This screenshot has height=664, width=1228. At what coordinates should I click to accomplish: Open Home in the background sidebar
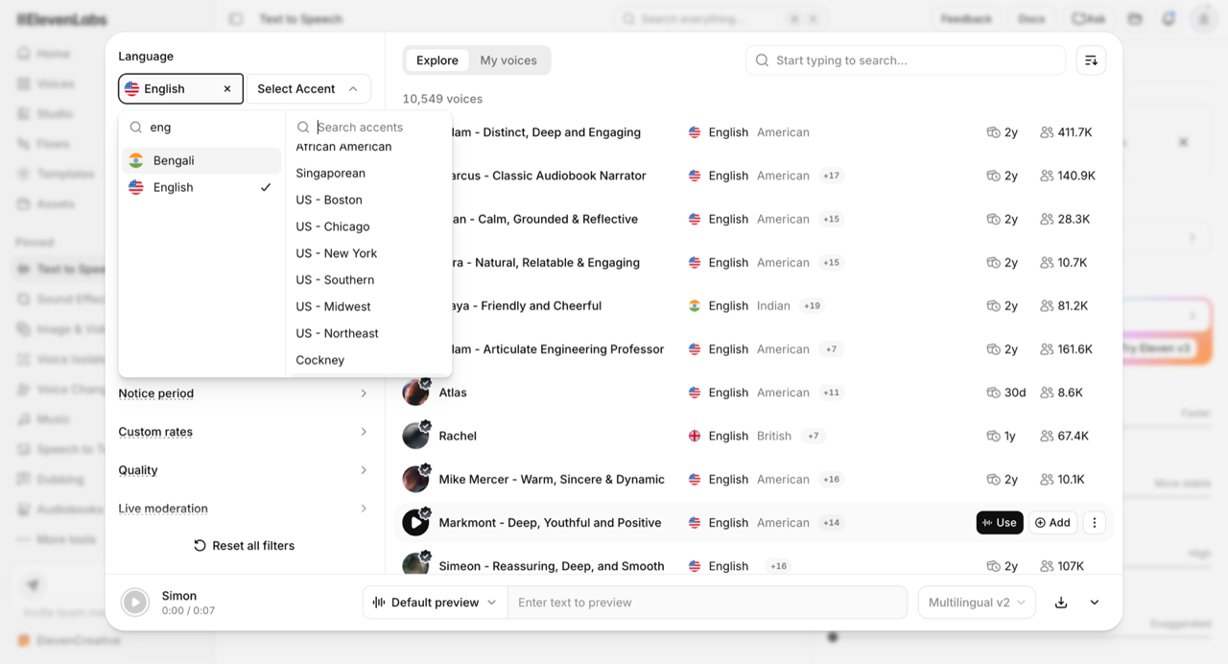54,54
